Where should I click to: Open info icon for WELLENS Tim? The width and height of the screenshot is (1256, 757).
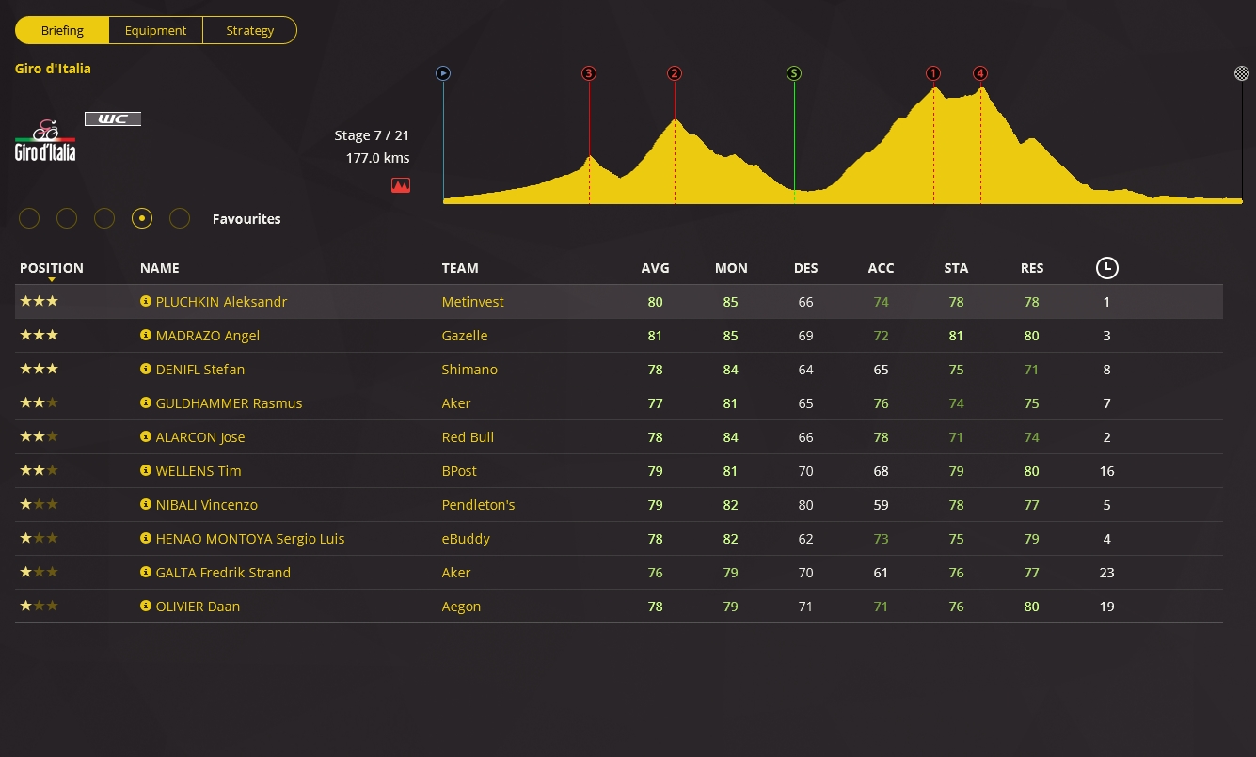click(x=146, y=471)
